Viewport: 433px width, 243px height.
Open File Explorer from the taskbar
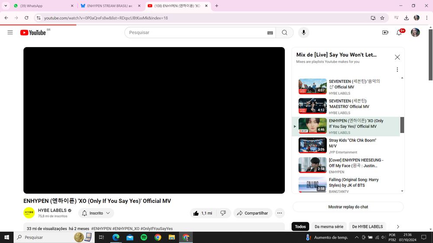(172, 237)
